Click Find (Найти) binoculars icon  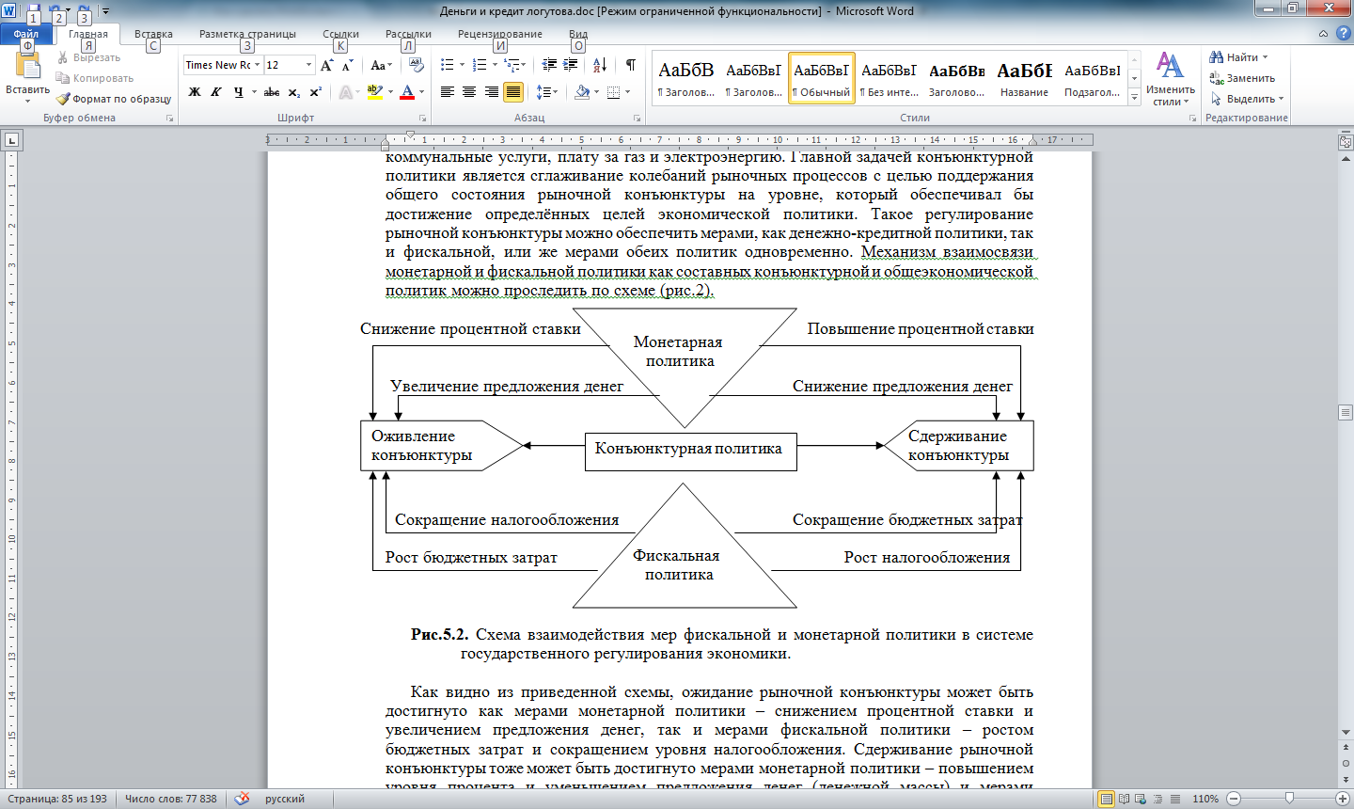point(1216,57)
